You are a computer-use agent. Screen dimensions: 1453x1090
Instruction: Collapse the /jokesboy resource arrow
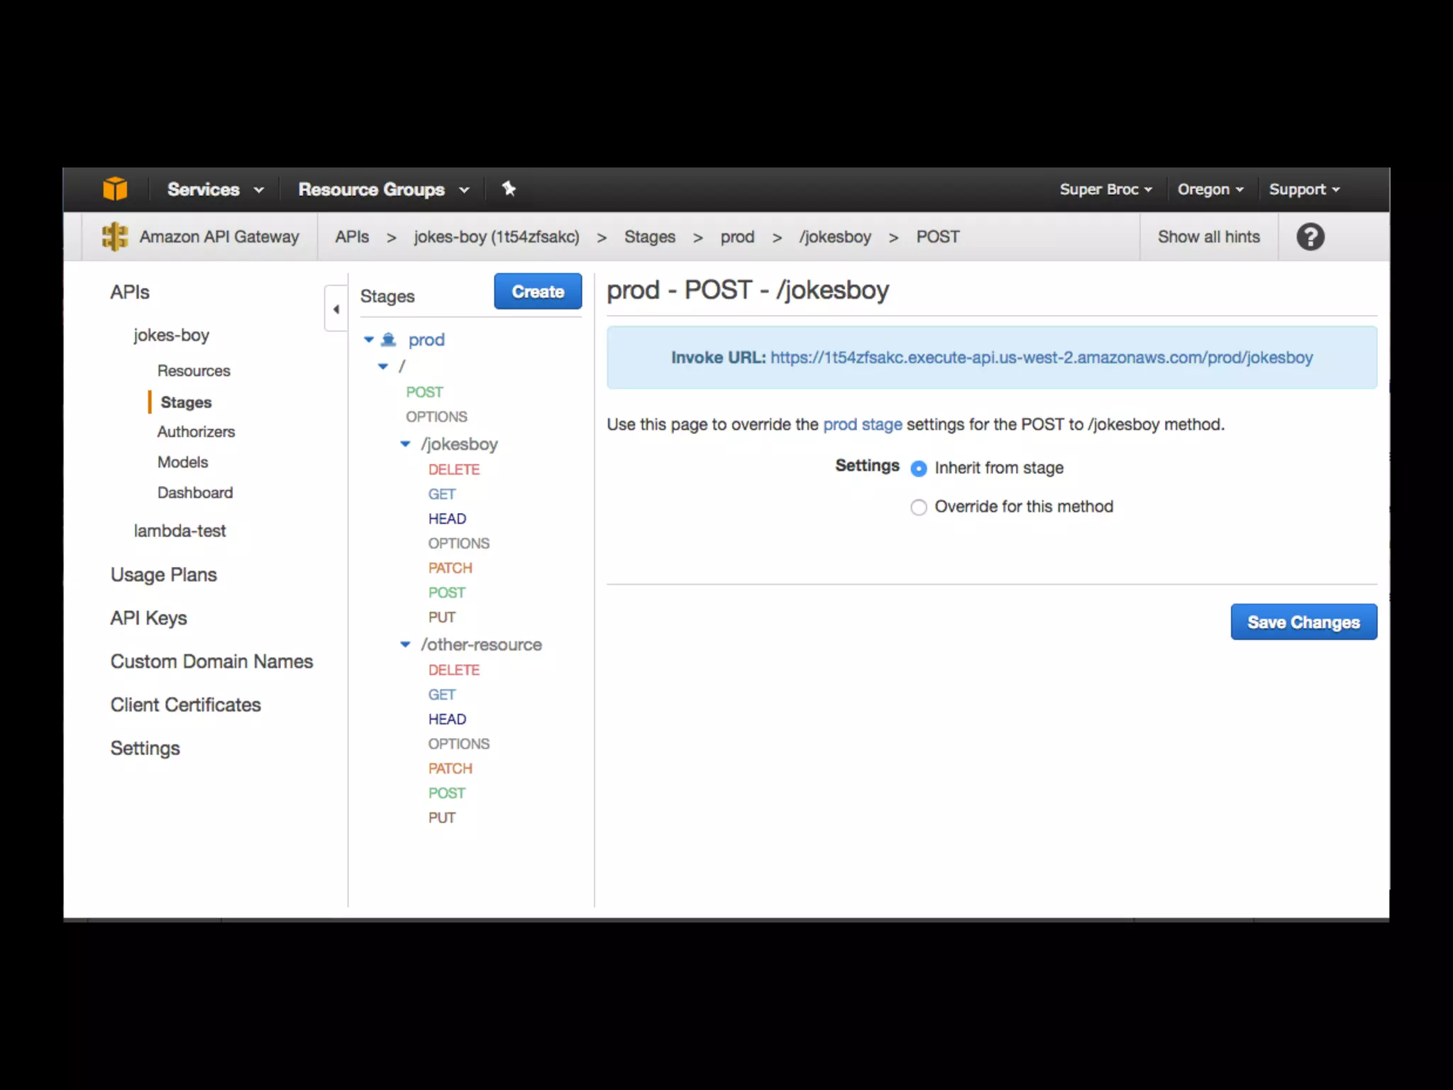coord(405,444)
